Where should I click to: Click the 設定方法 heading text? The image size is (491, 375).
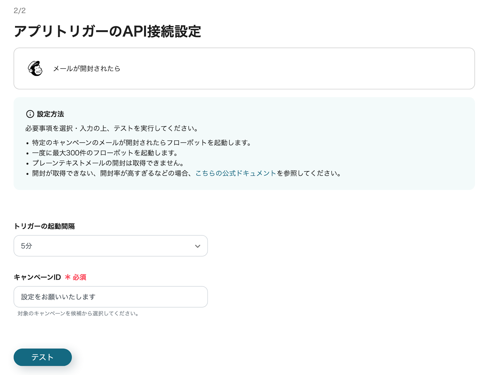[x=50, y=114]
